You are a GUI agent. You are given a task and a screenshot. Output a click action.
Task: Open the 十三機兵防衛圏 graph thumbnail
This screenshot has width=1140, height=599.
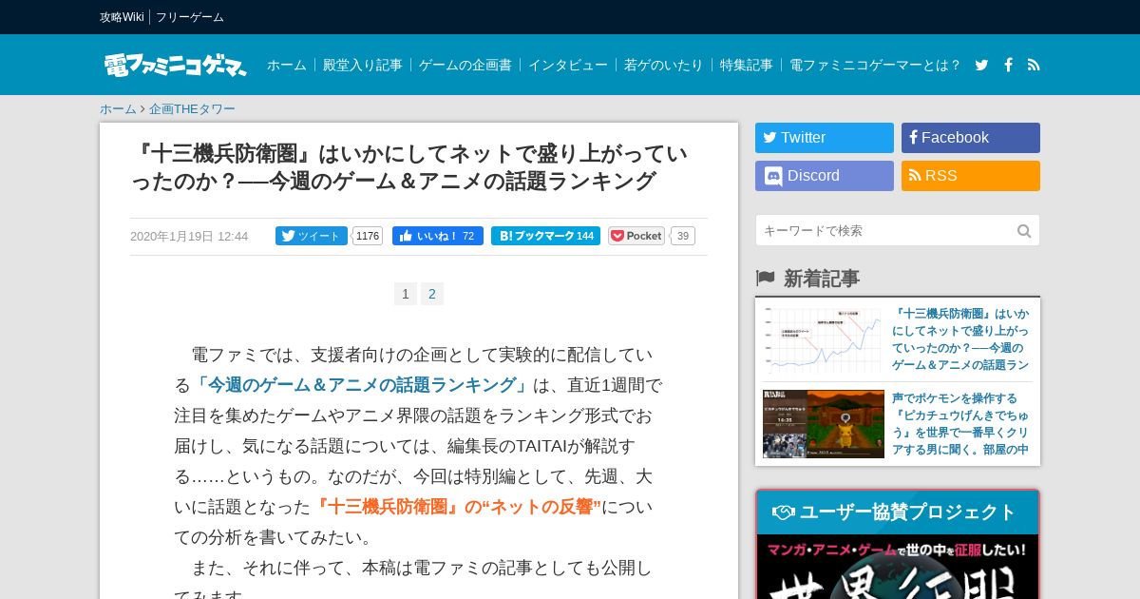point(824,340)
